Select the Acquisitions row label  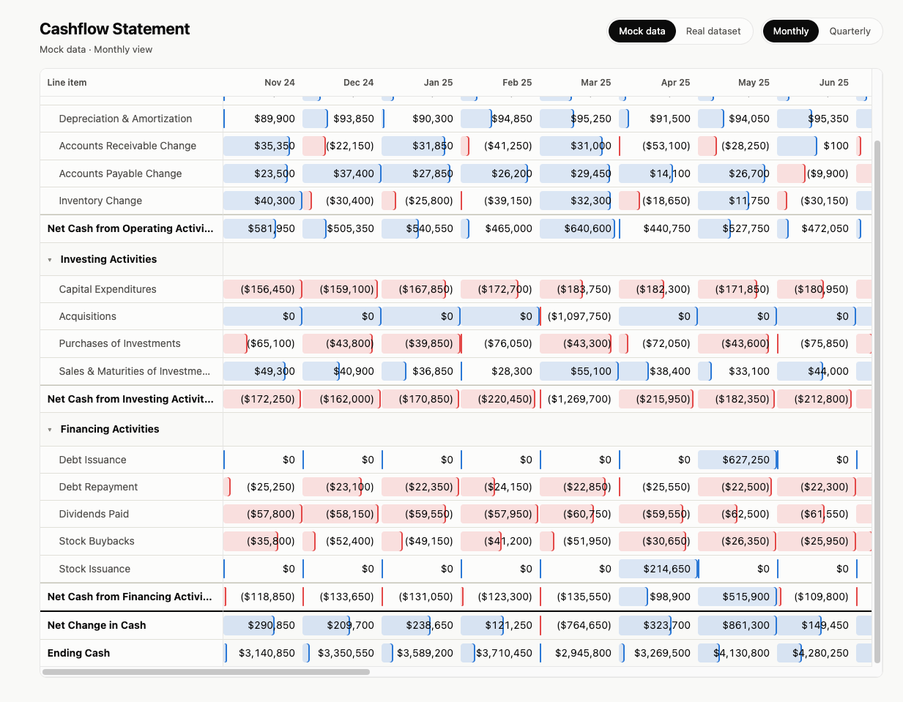tap(87, 316)
